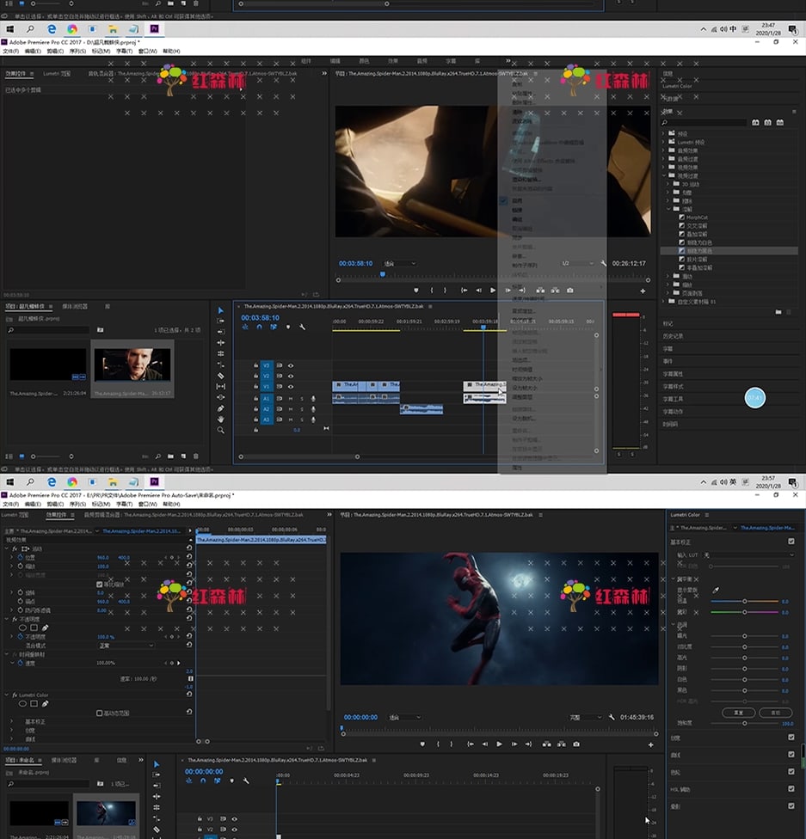Enable HDR range checkbox under Lumetri Color effect
The image size is (806, 839).
tap(99, 713)
